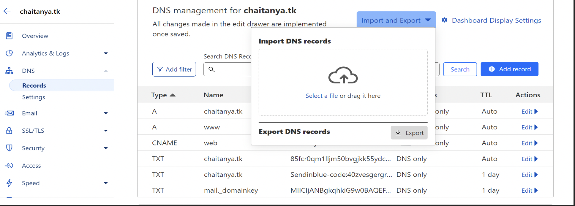The image size is (575, 206).
Task: Select the 85fcr0qm1lljm50bvgjkk55ydc content cell
Action: coord(341,159)
